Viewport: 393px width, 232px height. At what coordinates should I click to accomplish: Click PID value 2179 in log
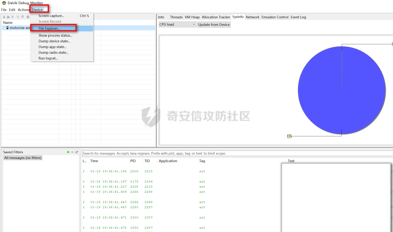[134, 182]
